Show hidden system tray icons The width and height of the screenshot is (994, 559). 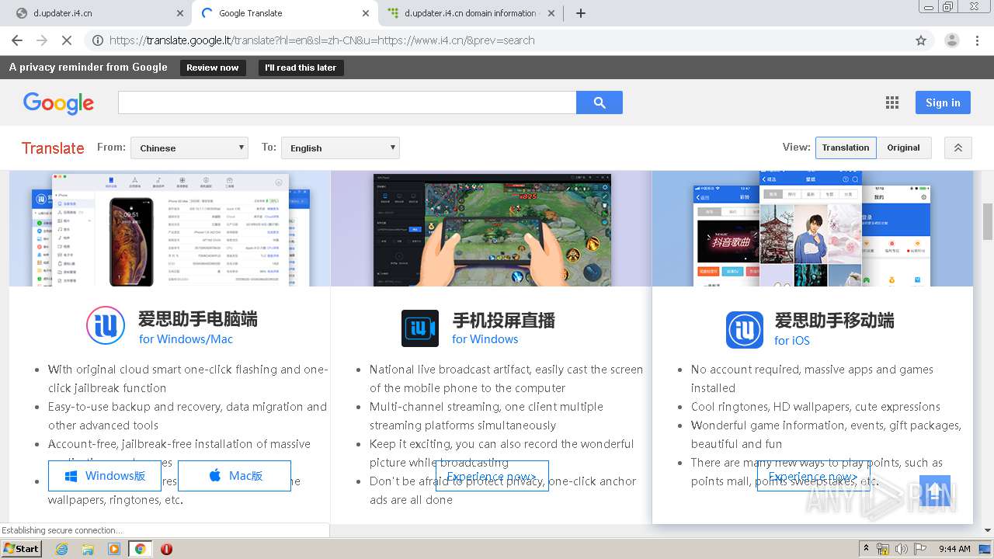[866, 549]
